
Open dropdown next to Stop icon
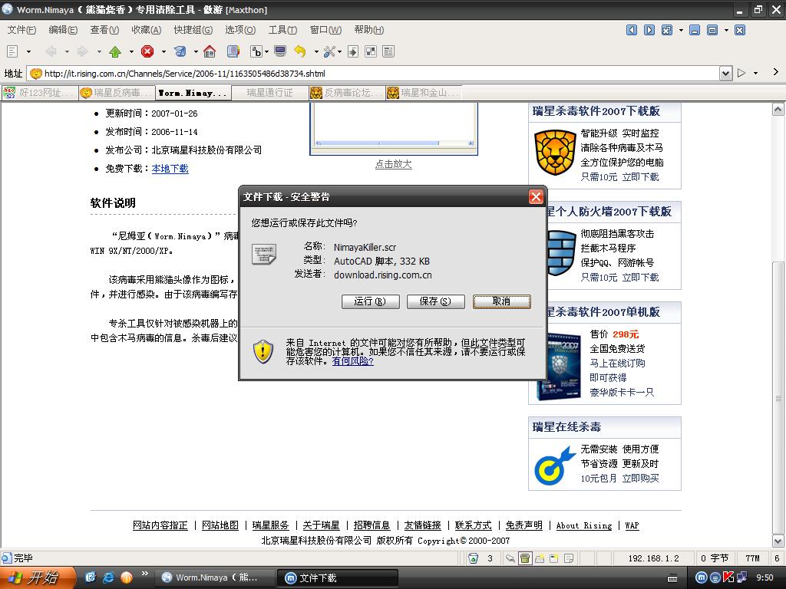point(163,51)
